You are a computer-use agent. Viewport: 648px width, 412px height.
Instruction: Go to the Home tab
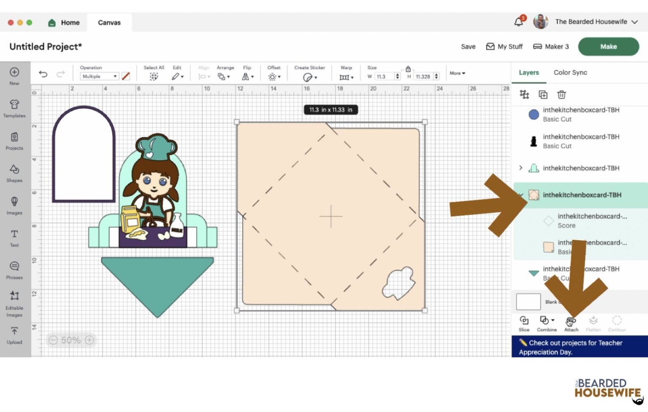64,23
